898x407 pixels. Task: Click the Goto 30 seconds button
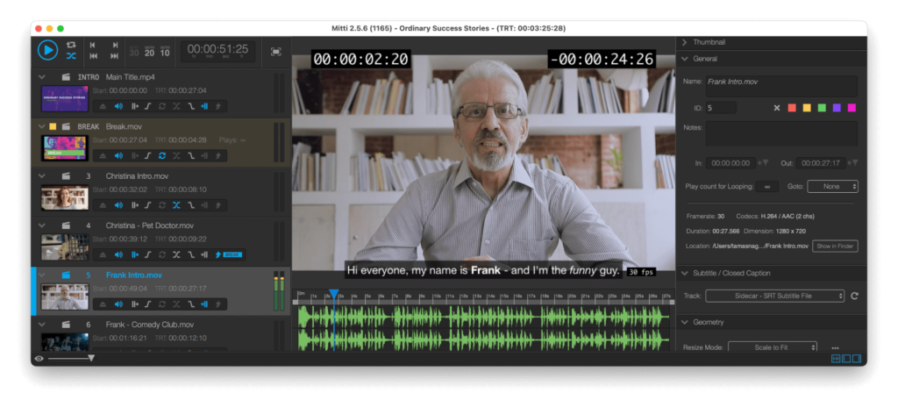(134, 52)
